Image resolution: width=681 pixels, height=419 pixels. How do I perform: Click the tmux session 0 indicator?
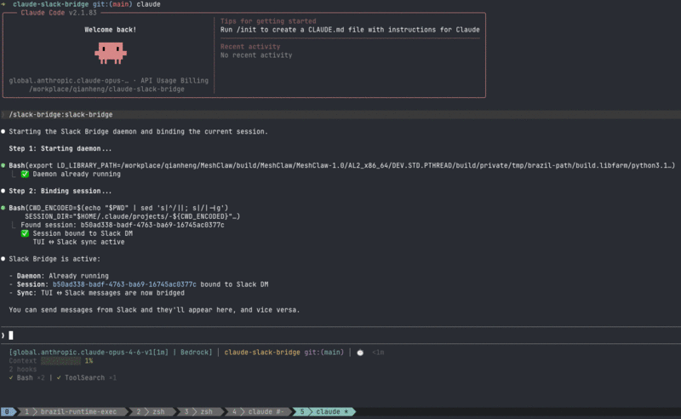click(8, 411)
